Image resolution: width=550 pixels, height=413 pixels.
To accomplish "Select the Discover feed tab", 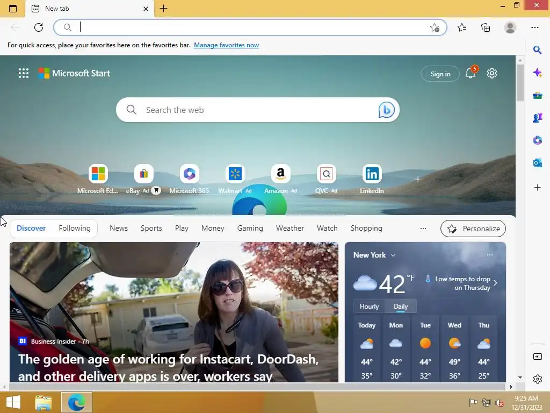I will pos(31,228).
